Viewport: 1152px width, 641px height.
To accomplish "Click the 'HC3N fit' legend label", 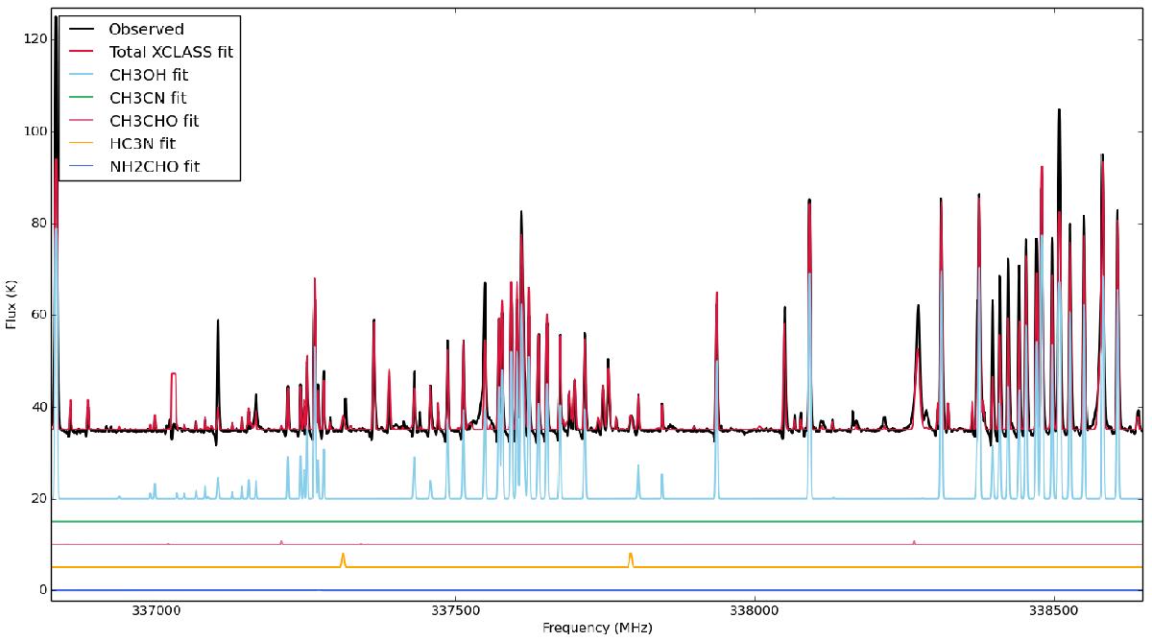I will click(x=144, y=144).
